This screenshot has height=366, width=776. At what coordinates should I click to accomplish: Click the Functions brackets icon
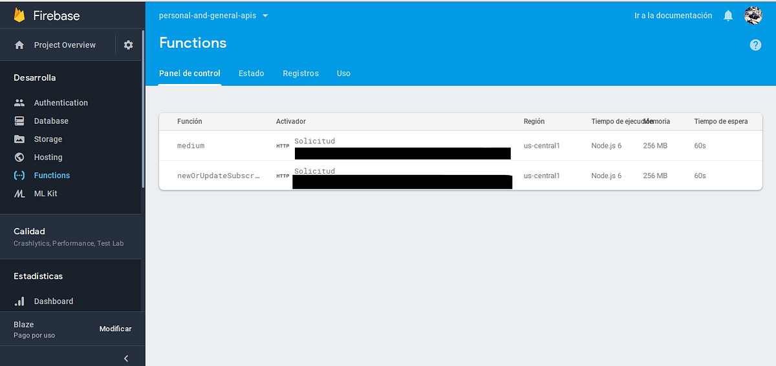[x=19, y=175]
